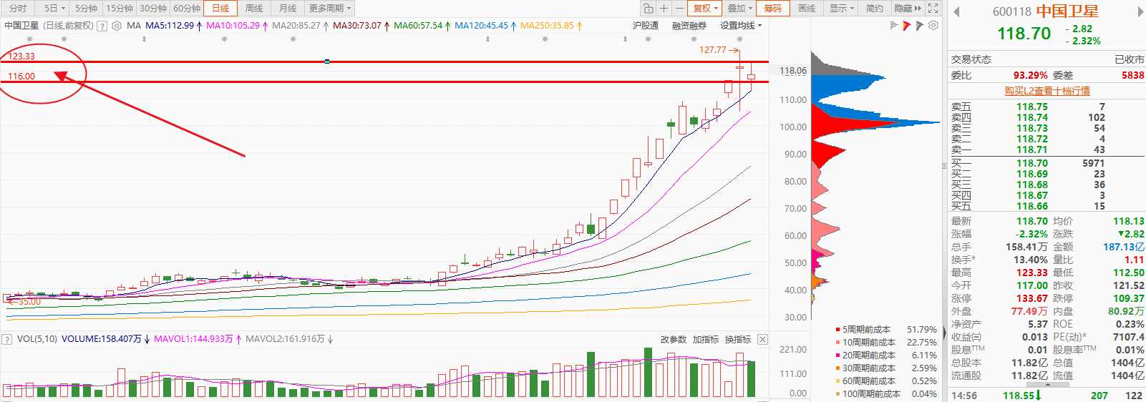Open MA indicator settings gear
Screen dimensions: 1146x402
(117, 26)
